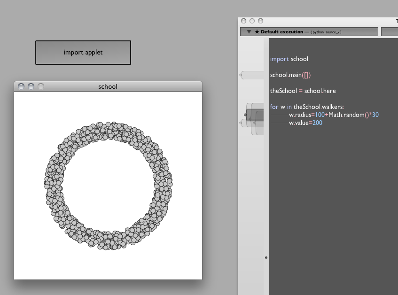Click the light gutter marker beside w.value line
The height and width of the screenshot is (295, 398).
coord(242,123)
